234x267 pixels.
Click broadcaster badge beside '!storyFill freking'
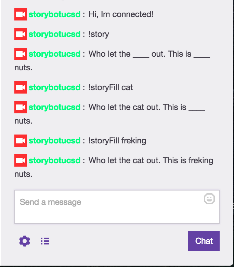pyautogui.click(x=21, y=141)
